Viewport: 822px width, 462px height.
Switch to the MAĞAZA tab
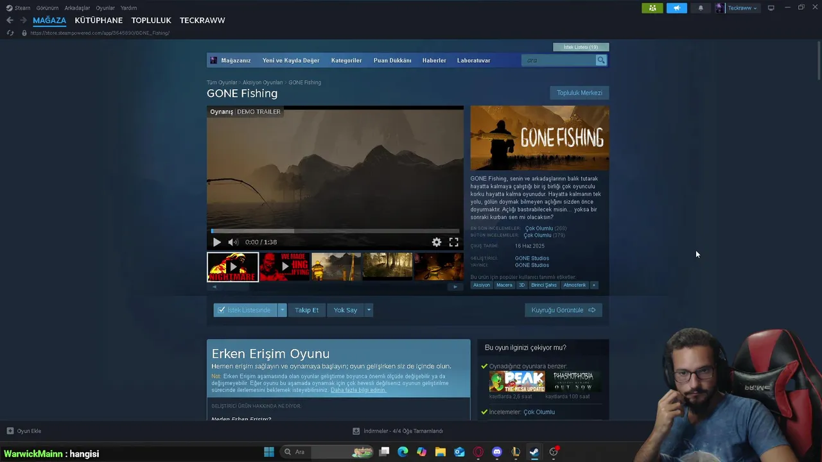49,21
